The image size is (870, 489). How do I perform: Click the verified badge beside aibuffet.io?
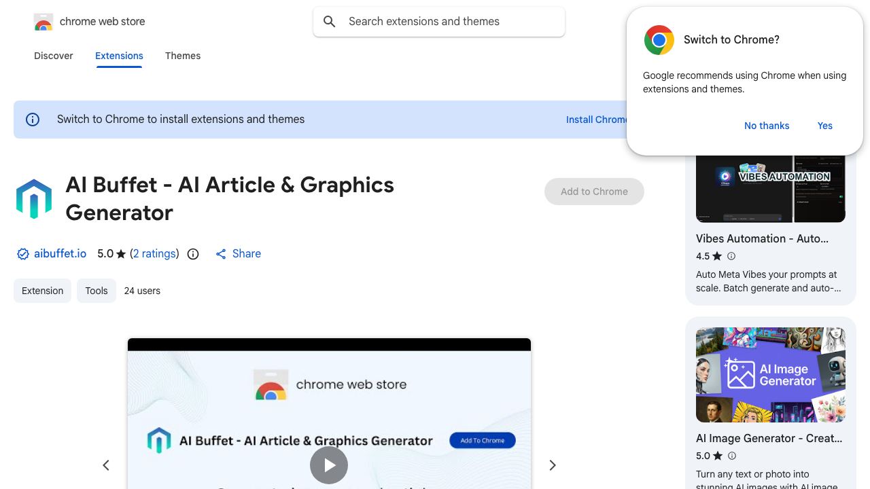pos(23,254)
